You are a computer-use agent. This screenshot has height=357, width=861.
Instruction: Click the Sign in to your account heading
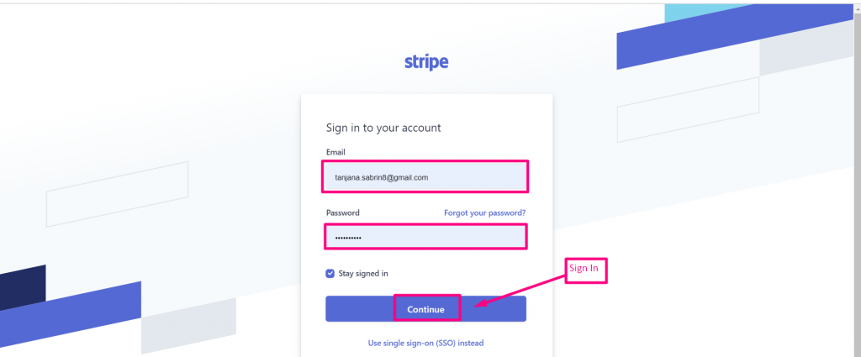383,128
